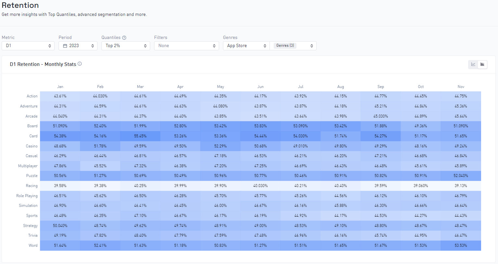The width and height of the screenshot is (498, 264).
Task: Click the Simulation row label
Action: [x=28, y=206]
